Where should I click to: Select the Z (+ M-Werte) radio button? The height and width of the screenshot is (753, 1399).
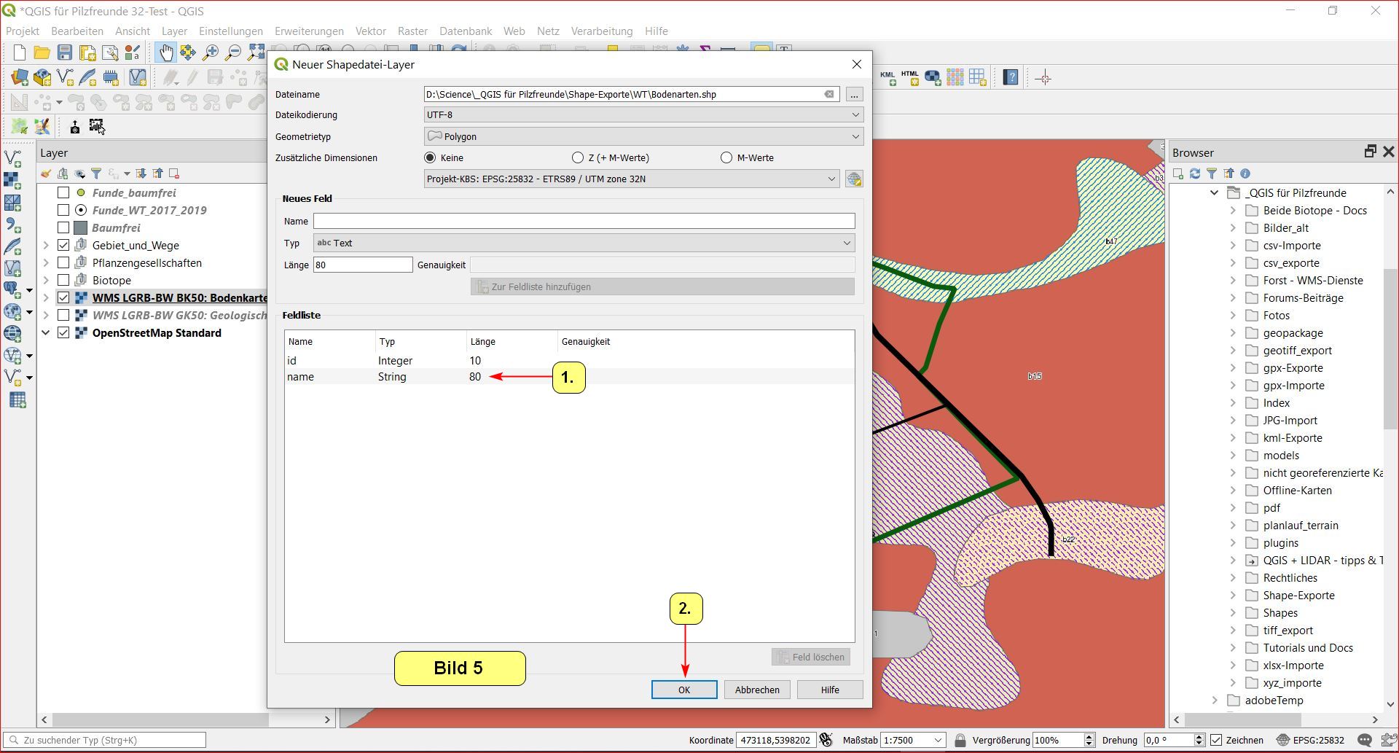(x=578, y=158)
